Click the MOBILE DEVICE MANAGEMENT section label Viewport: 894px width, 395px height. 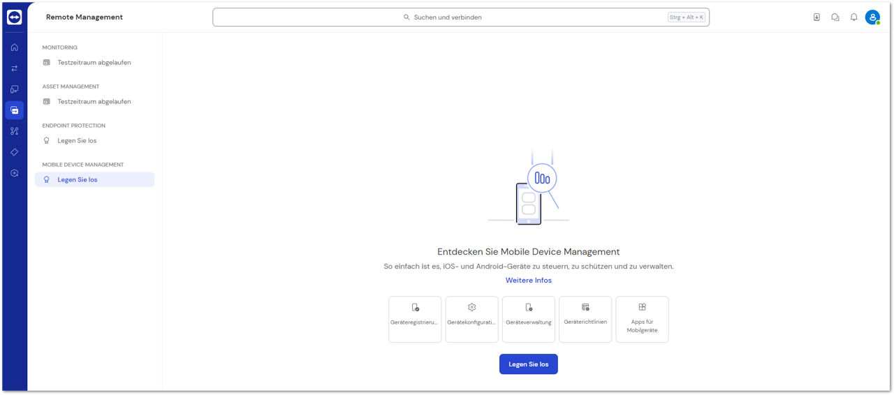click(x=83, y=165)
